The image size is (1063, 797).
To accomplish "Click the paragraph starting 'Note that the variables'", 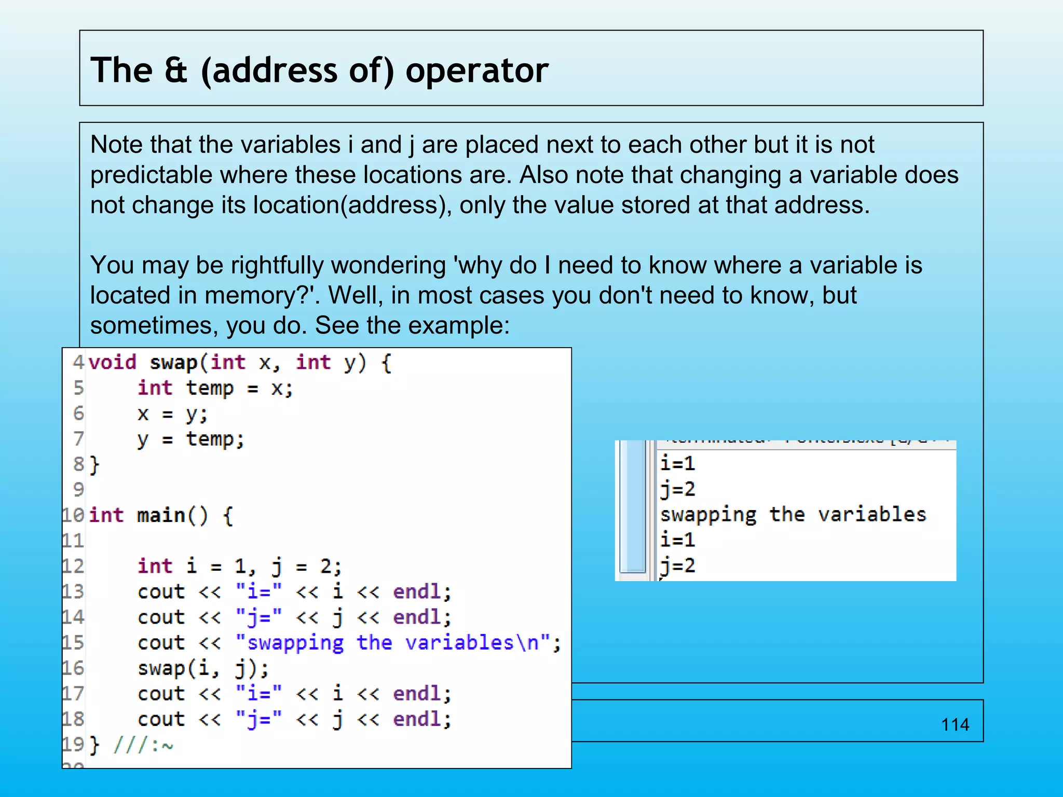I will tap(524, 175).
